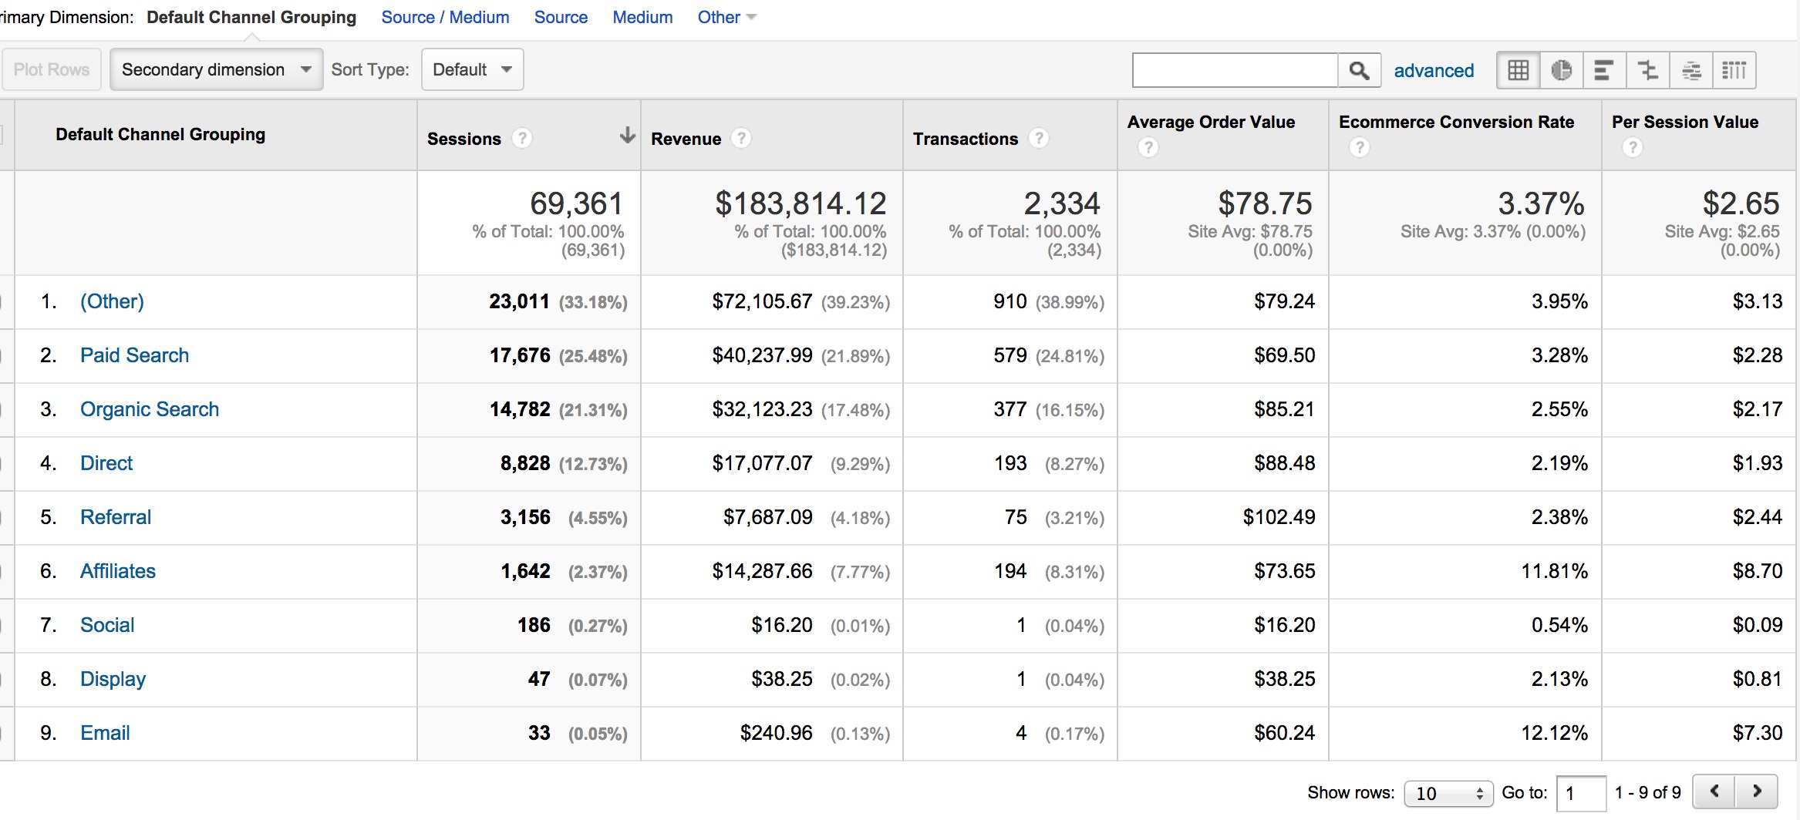Switch to the data table view icon

pyautogui.click(x=1518, y=71)
